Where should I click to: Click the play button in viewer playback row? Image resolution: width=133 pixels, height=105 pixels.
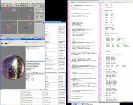[4, 43]
